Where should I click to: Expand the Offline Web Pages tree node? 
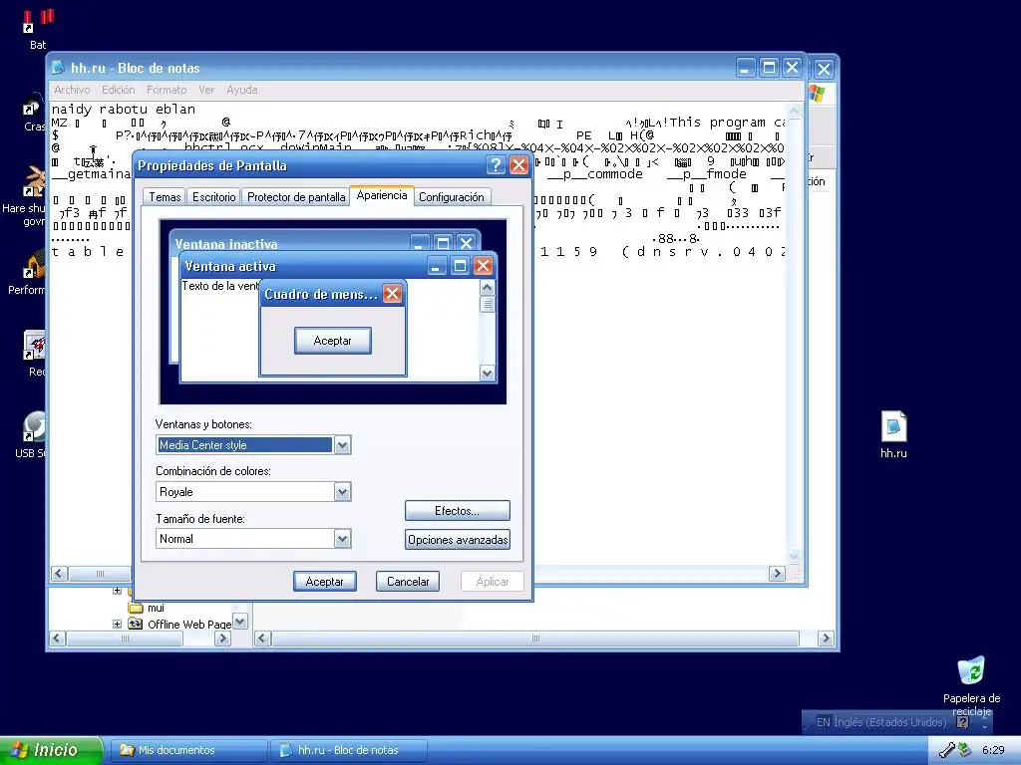118,625
